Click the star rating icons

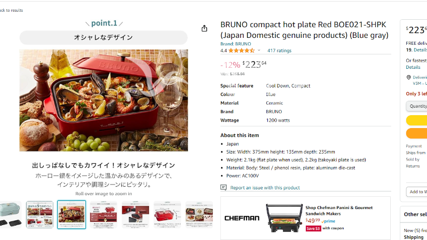pos(242,51)
